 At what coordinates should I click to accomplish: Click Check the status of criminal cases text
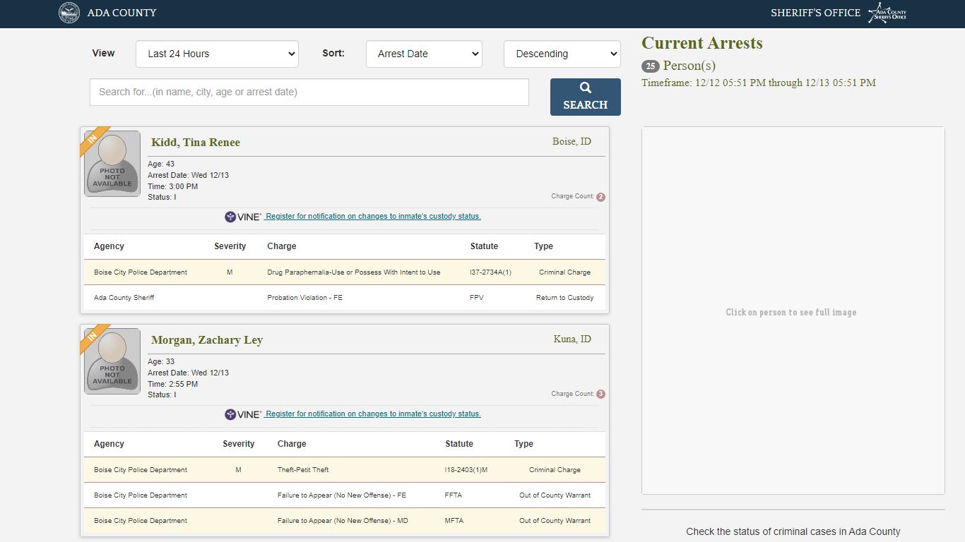pos(793,532)
